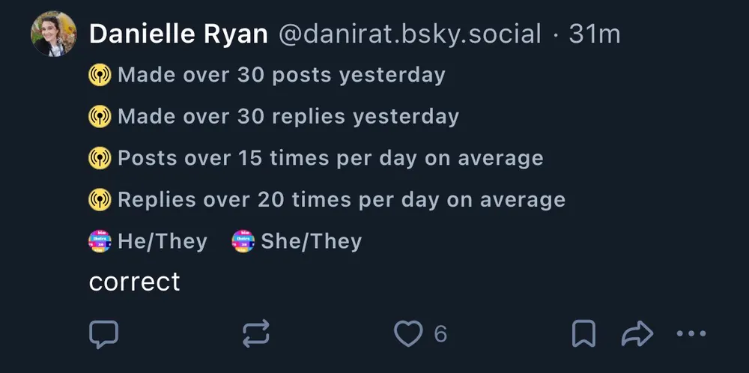Click the Danielle Ryan display name
Viewport: 749px width, 373px height.
[x=178, y=34]
